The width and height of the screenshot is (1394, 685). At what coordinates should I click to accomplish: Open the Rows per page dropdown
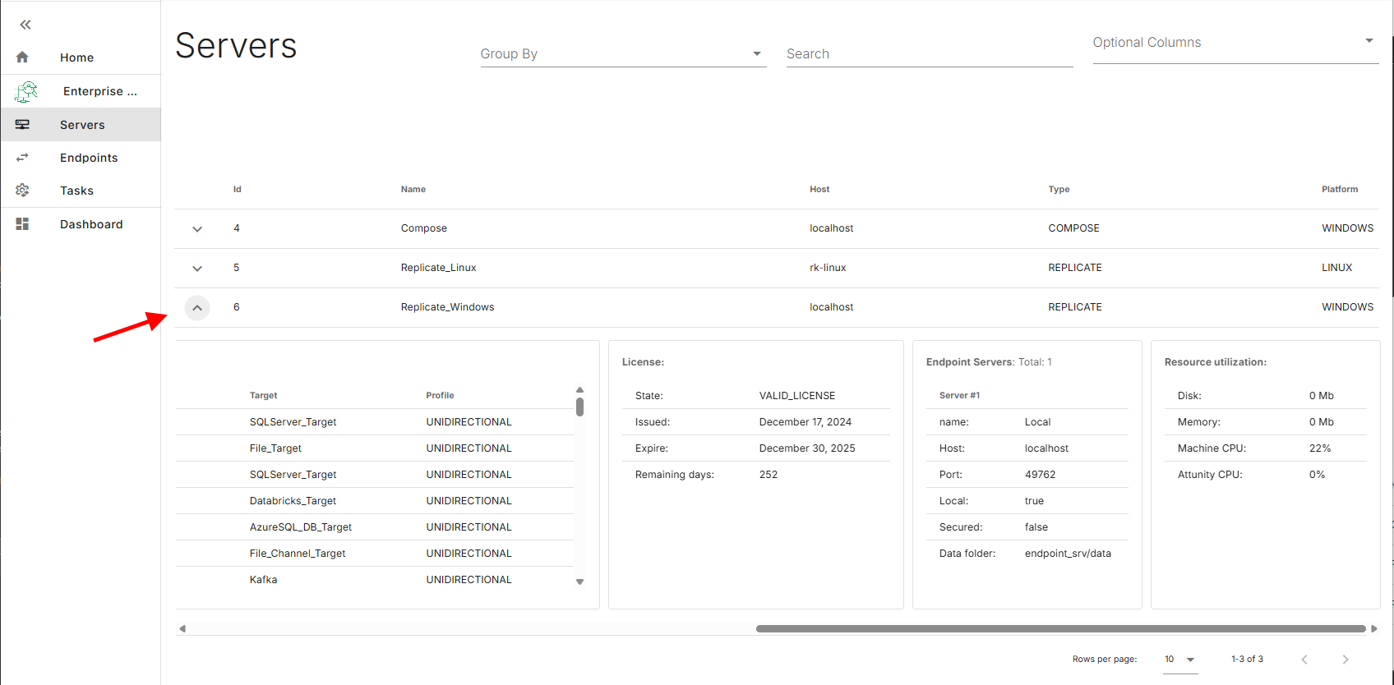point(1180,660)
